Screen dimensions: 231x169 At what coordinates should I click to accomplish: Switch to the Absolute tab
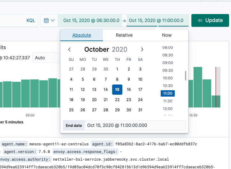pyautogui.click(x=81, y=35)
